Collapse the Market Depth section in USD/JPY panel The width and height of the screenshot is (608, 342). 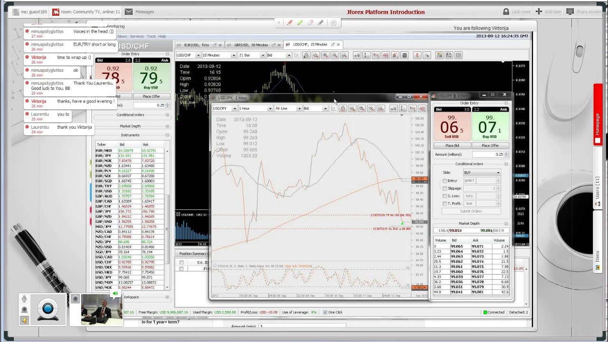[x=506, y=223]
